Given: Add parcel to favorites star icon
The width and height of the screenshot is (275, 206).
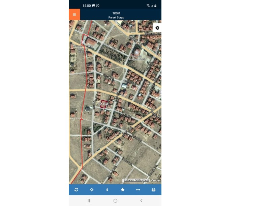Looking at the screenshot, I should pyautogui.click(x=123, y=190).
